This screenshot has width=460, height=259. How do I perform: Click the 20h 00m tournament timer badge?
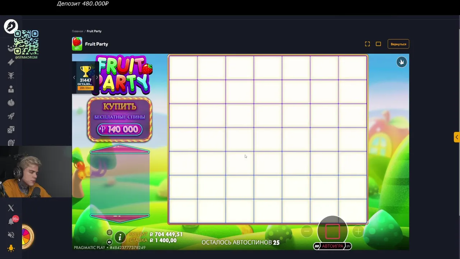coord(86,88)
